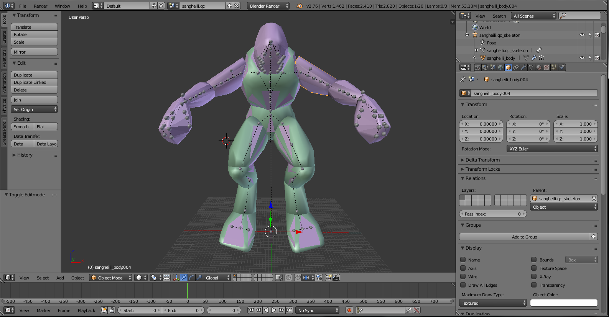Switch to the Create tab in tool shelf
The width and height of the screenshot is (609, 317).
coord(4,37)
